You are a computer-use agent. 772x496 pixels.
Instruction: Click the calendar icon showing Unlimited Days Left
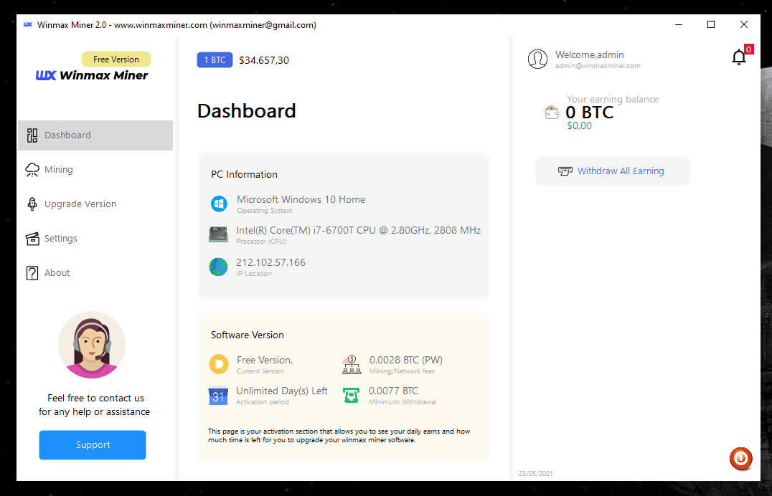tap(217, 396)
